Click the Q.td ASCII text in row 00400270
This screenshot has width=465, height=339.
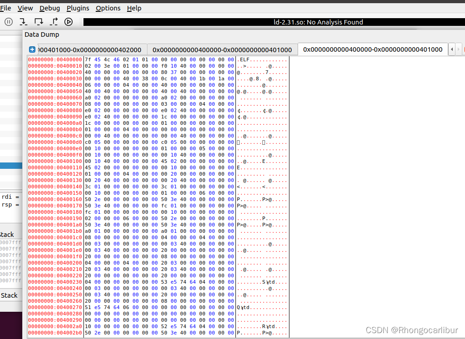(x=243, y=307)
